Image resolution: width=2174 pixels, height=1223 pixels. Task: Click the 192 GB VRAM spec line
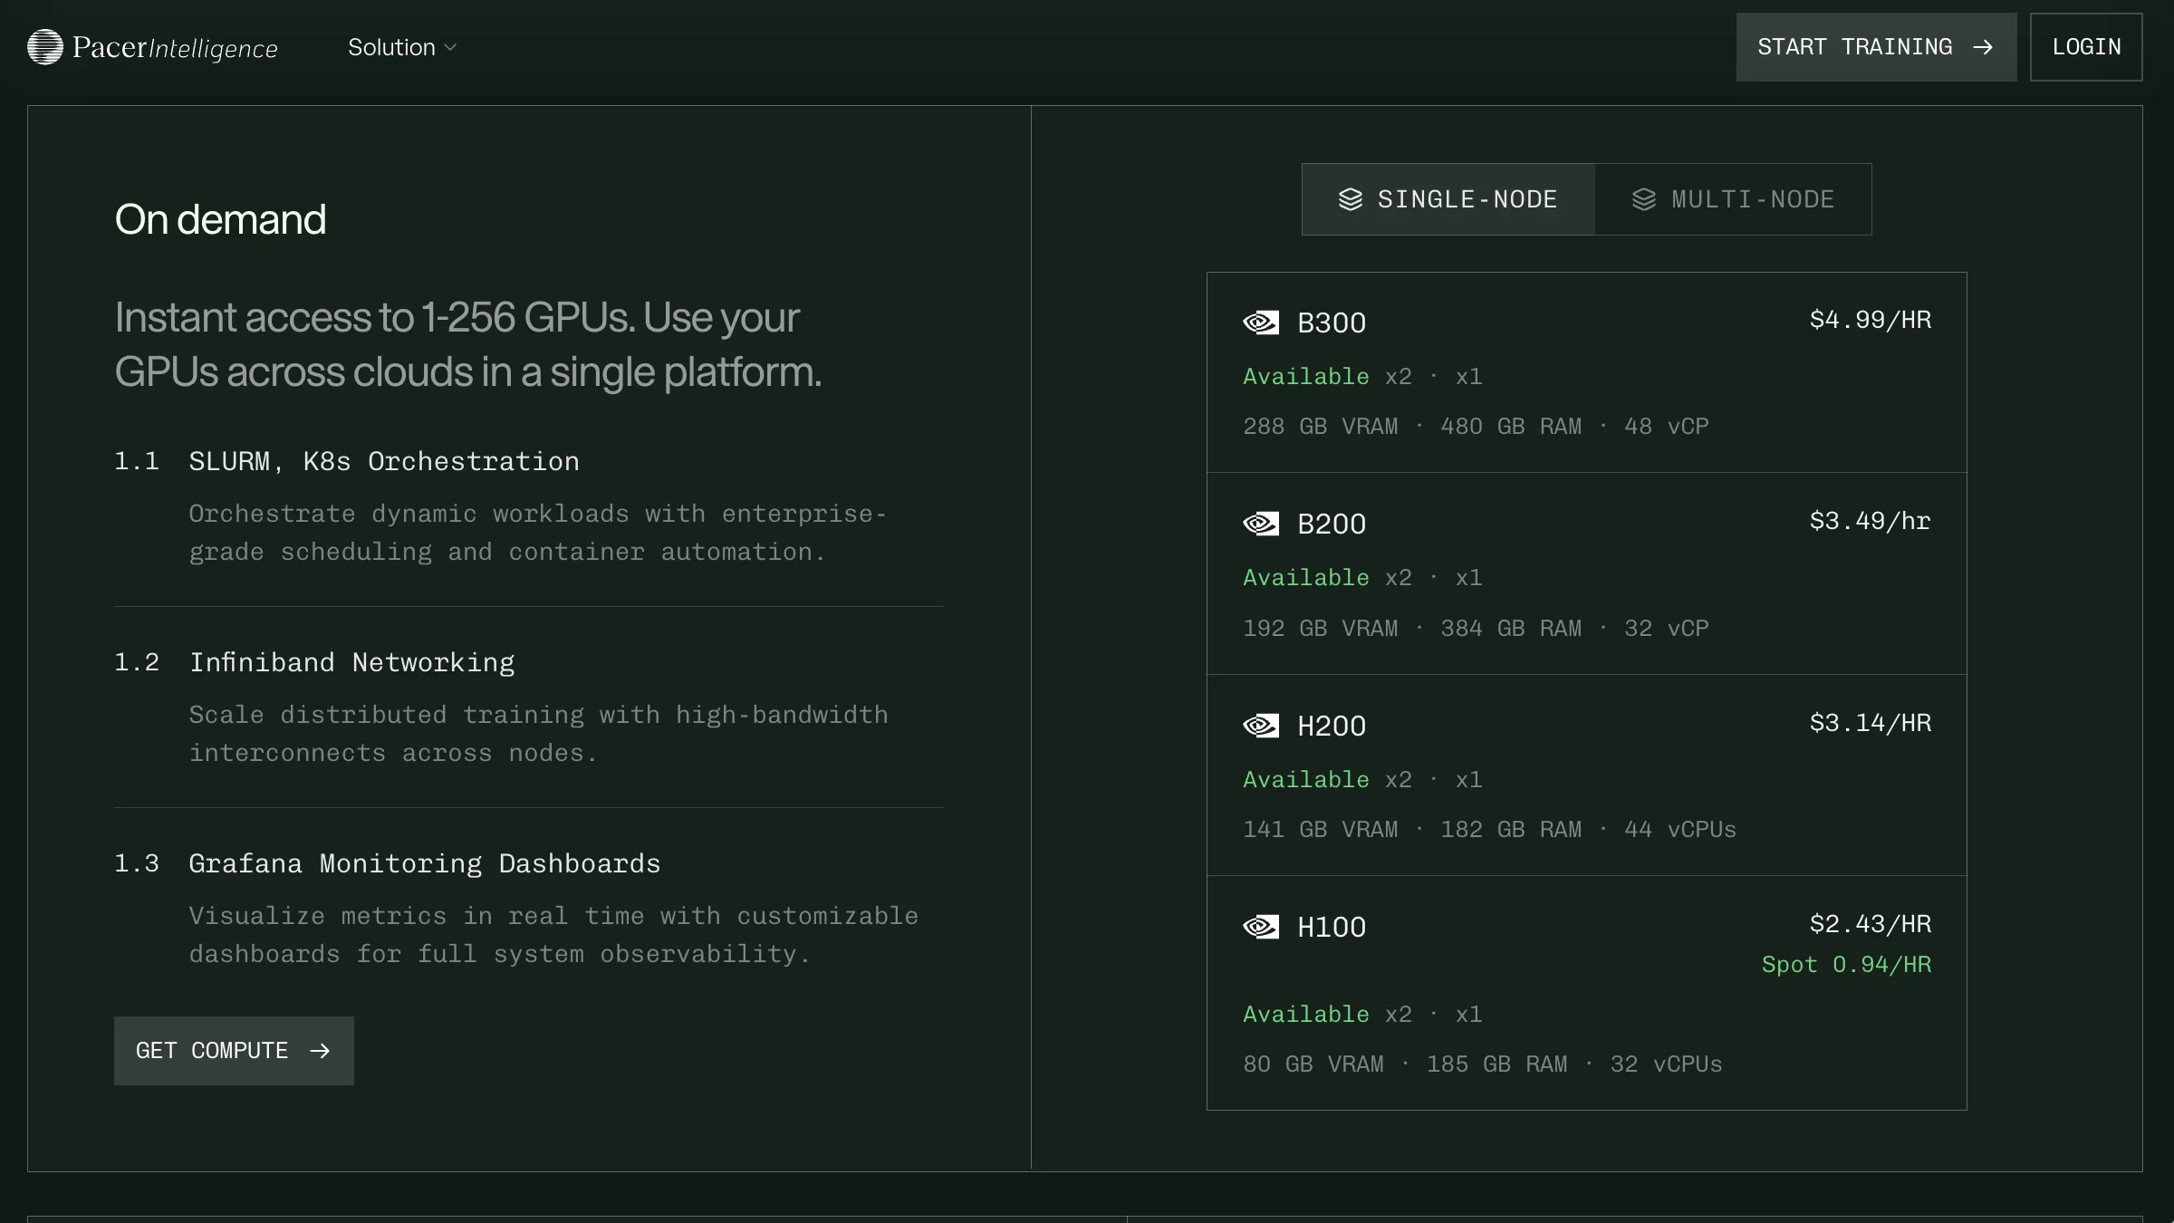[x=1477, y=629]
